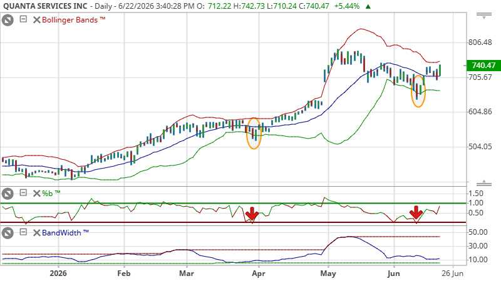Click the May date axis label

coord(328,274)
